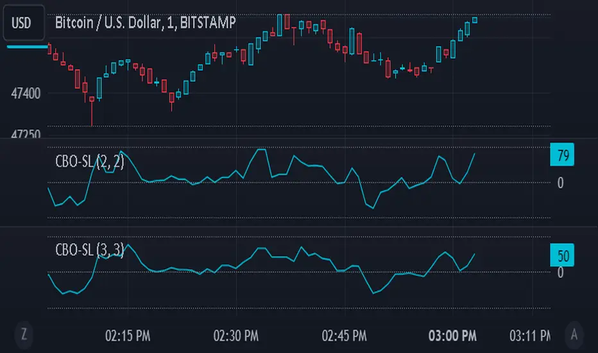Click the 47250 price axis label
Viewport: 598px width, 353px height.
(x=26, y=135)
